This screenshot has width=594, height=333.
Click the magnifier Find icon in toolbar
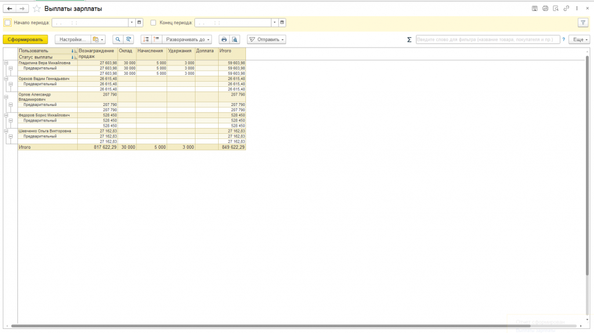(118, 39)
